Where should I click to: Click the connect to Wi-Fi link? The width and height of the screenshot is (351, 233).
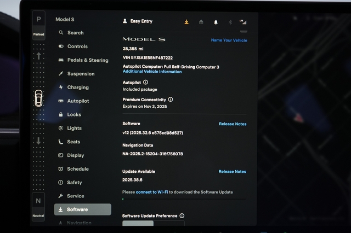click(x=152, y=192)
